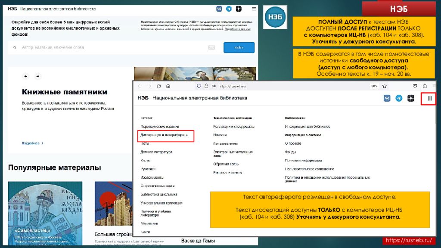
Task: Open VK icon in the front window header
Action: tap(387, 98)
